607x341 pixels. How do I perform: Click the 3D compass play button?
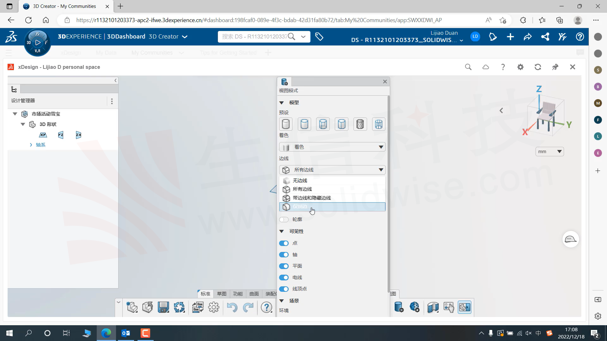click(38, 42)
